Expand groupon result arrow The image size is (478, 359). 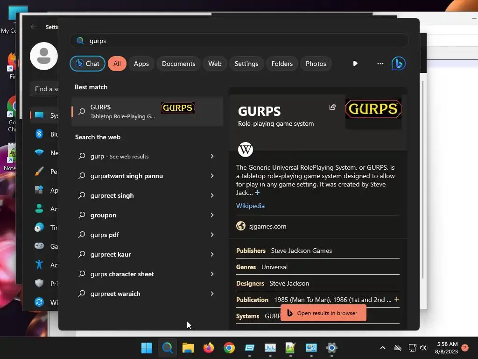tap(212, 215)
